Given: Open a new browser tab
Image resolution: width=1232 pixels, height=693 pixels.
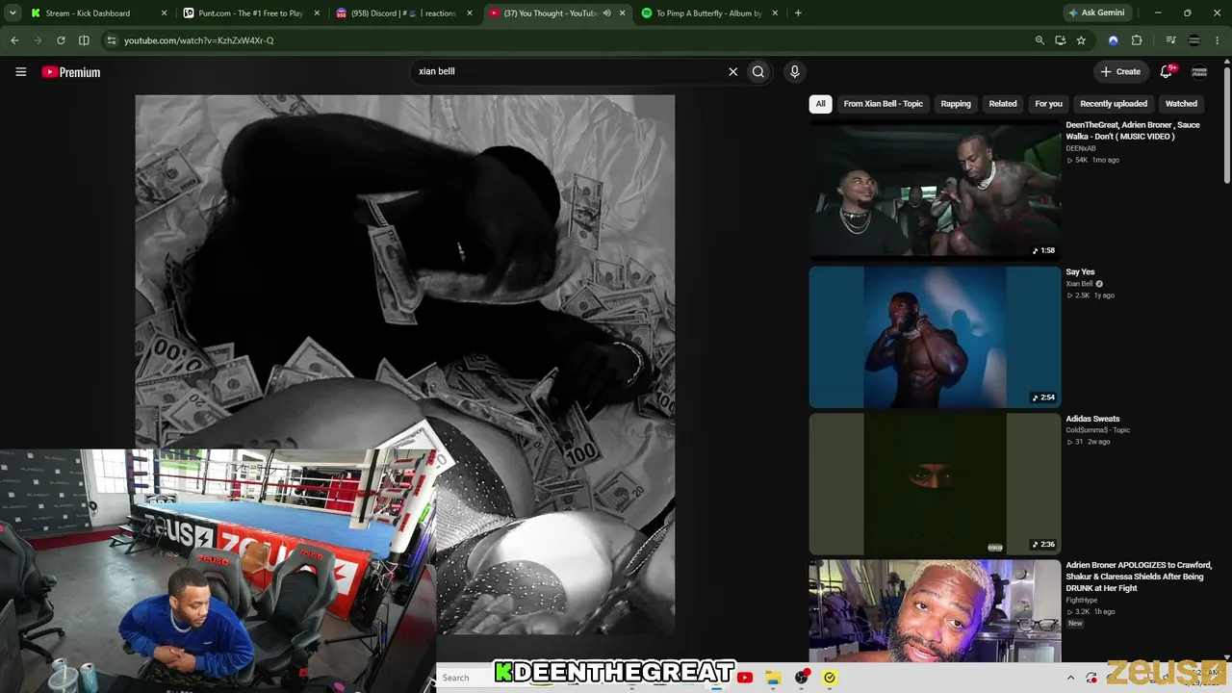Looking at the screenshot, I should click(x=798, y=13).
